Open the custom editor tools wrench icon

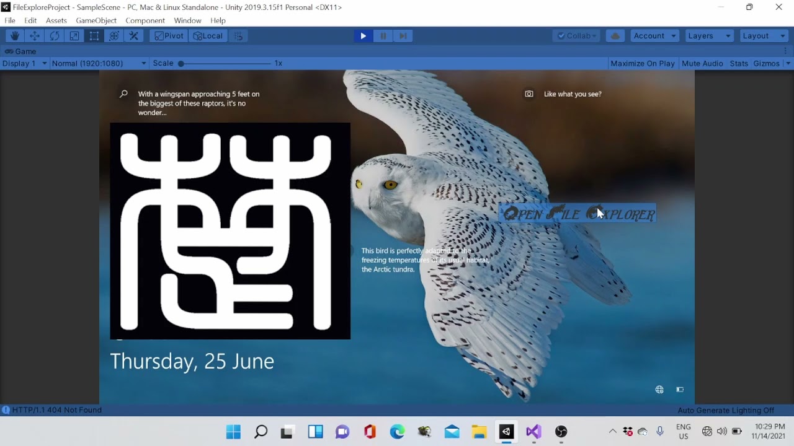coord(134,36)
